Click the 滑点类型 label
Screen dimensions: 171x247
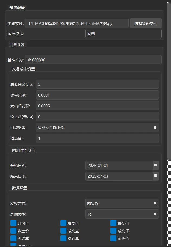[x=18, y=128]
